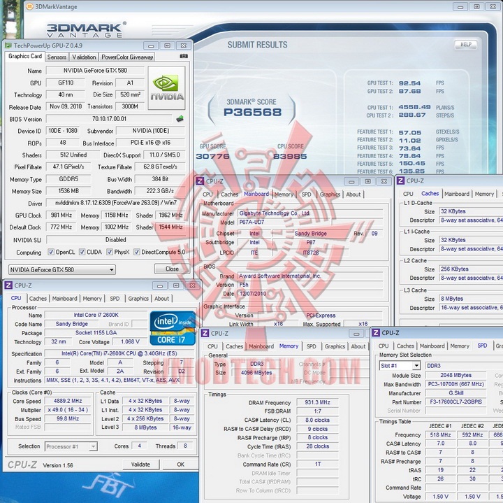
Task: Click the Intel Core i7 logo badge
Action: coord(173,328)
